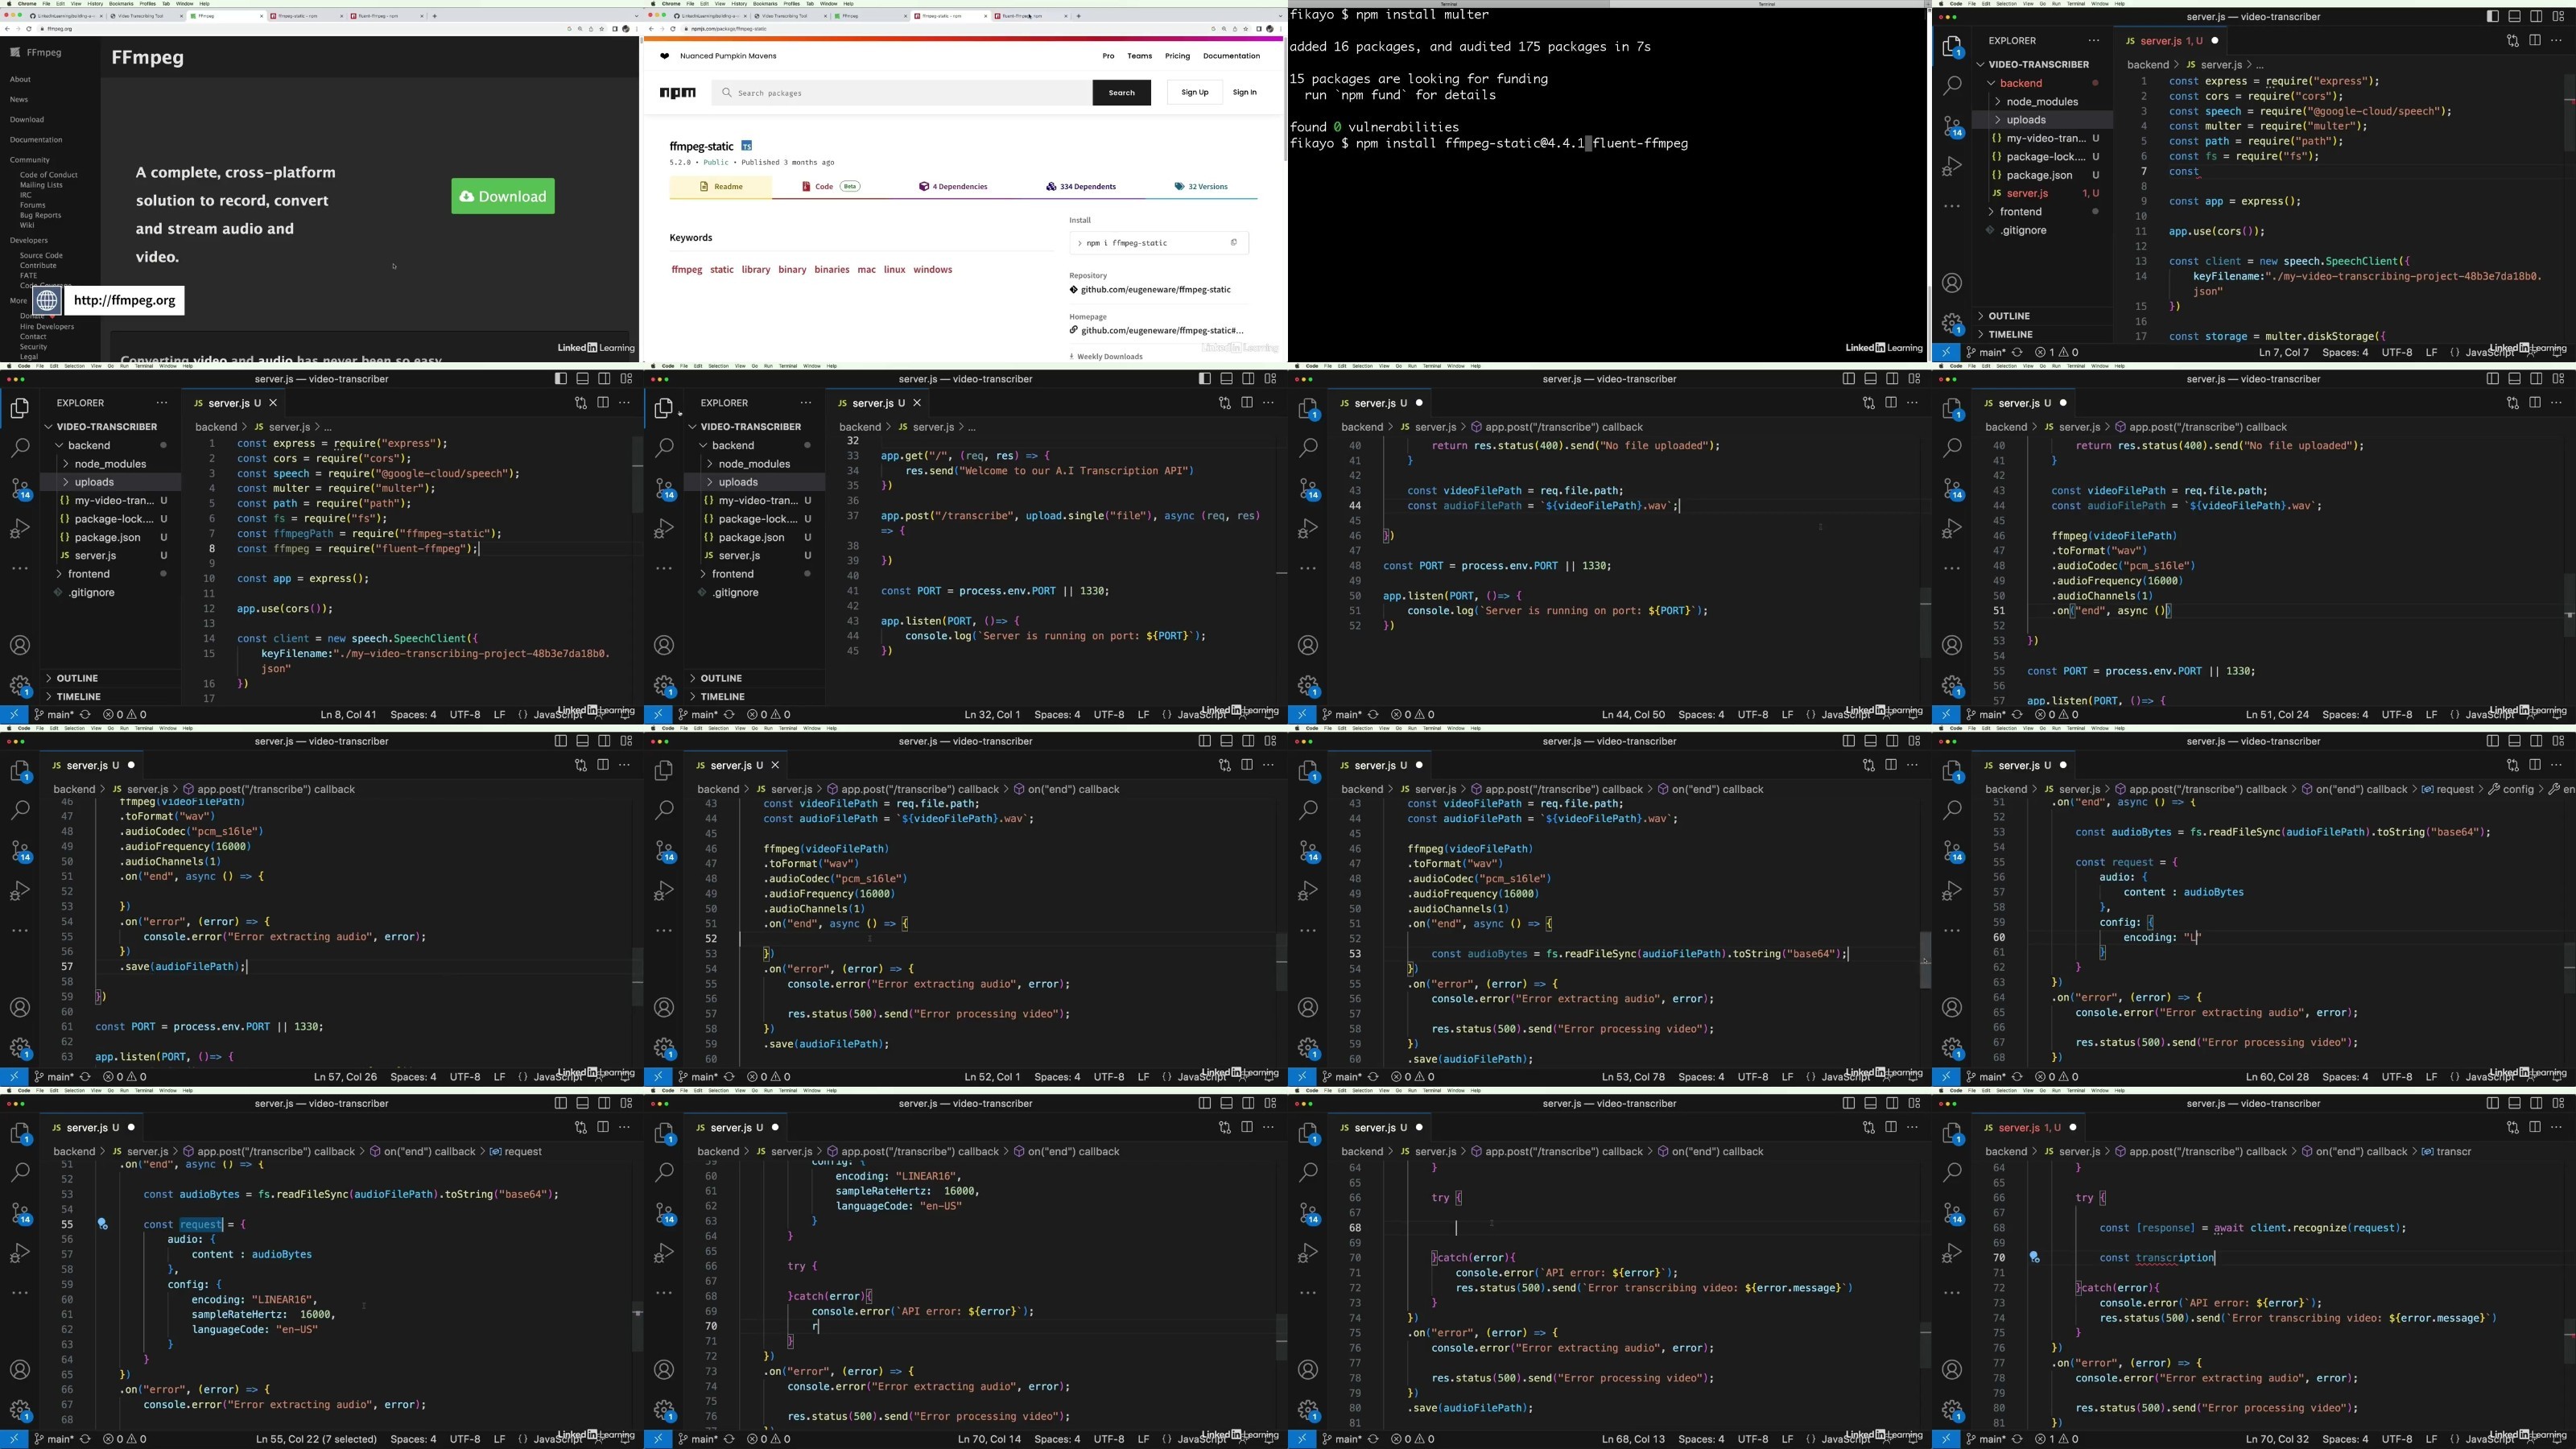The height and width of the screenshot is (1449, 2576).
Task: Click the remote window icon in the Ln 7, Col 7 frame
Action: [1945, 353]
